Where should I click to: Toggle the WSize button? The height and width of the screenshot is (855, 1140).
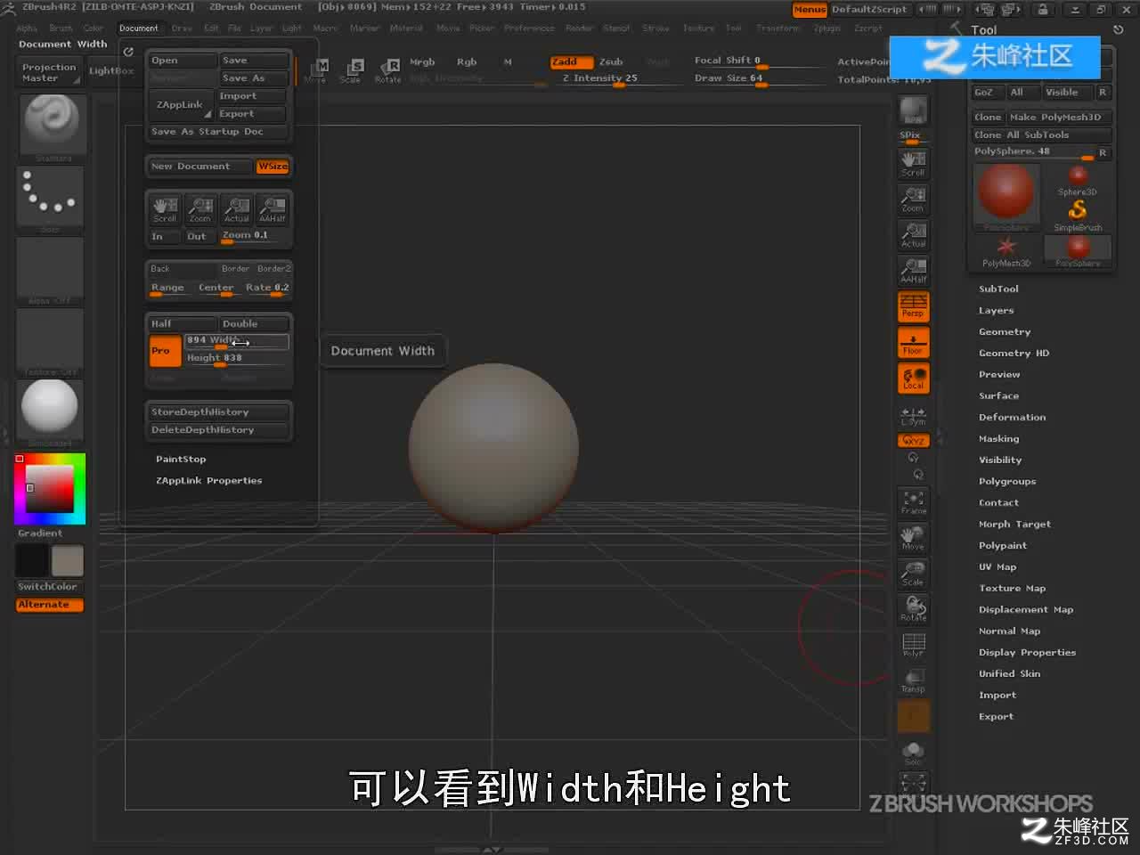273,167
